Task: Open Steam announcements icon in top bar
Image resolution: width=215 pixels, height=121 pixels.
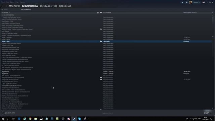Action: [x=182, y=2]
